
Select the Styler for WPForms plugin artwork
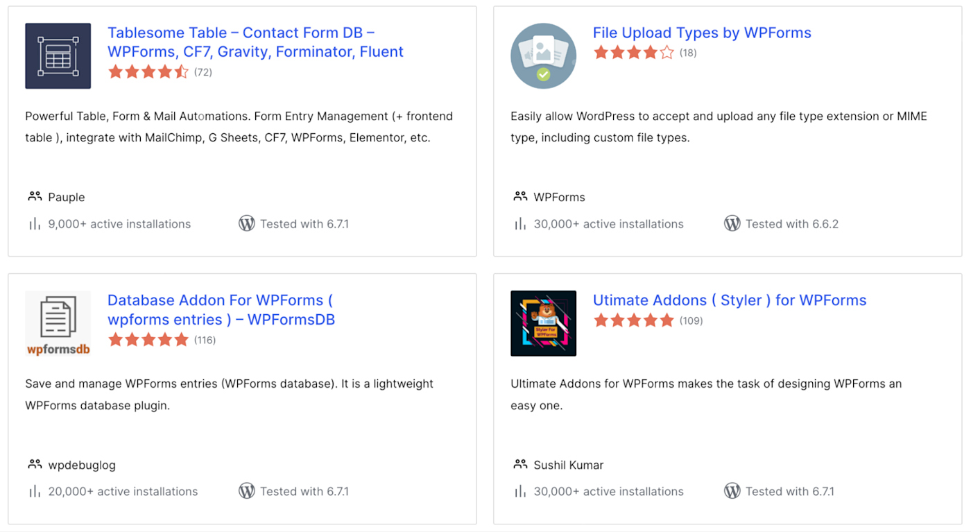544,324
